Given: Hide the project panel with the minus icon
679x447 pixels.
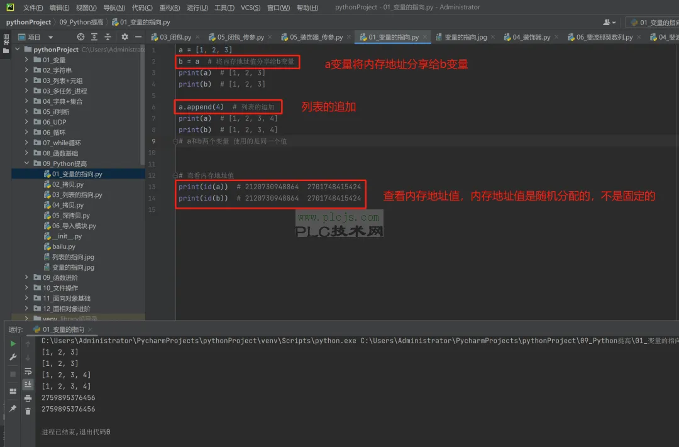Looking at the screenshot, I should 138,37.
